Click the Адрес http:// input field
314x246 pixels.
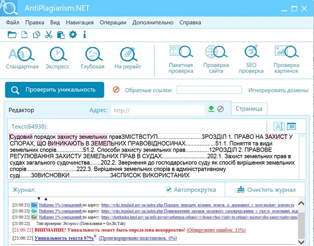pos(158,110)
